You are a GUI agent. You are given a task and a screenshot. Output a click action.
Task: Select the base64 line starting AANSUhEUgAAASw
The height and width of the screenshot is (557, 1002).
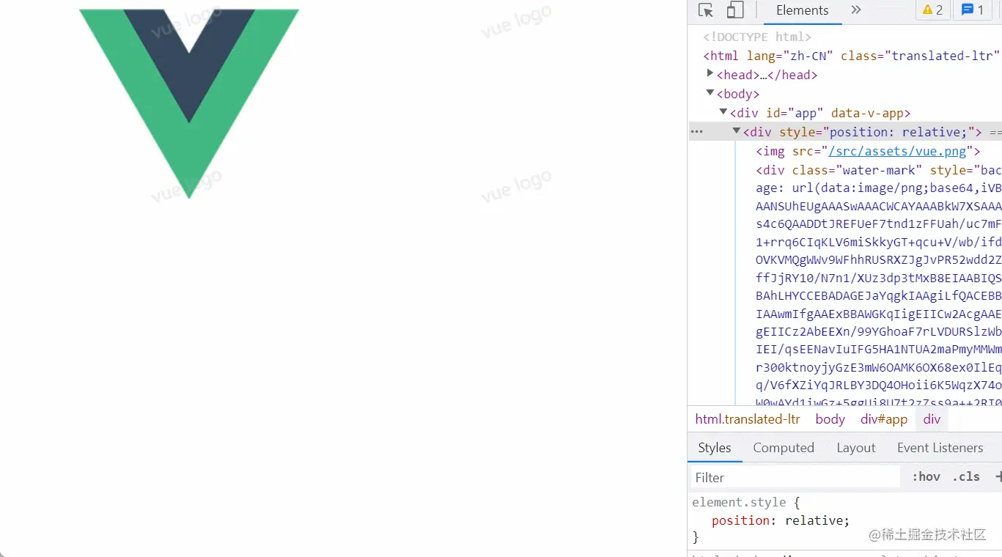pyautogui.click(x=878, y=207)
